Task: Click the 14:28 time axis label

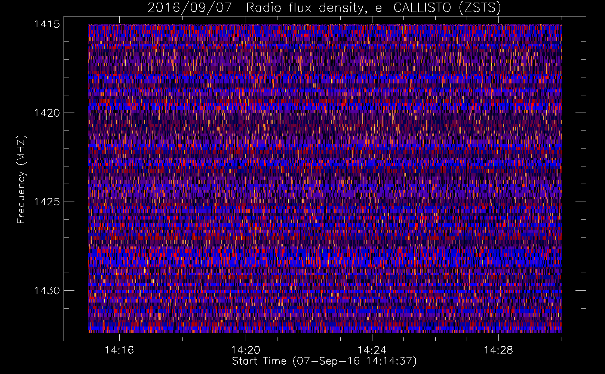Action: pos(498,350)
